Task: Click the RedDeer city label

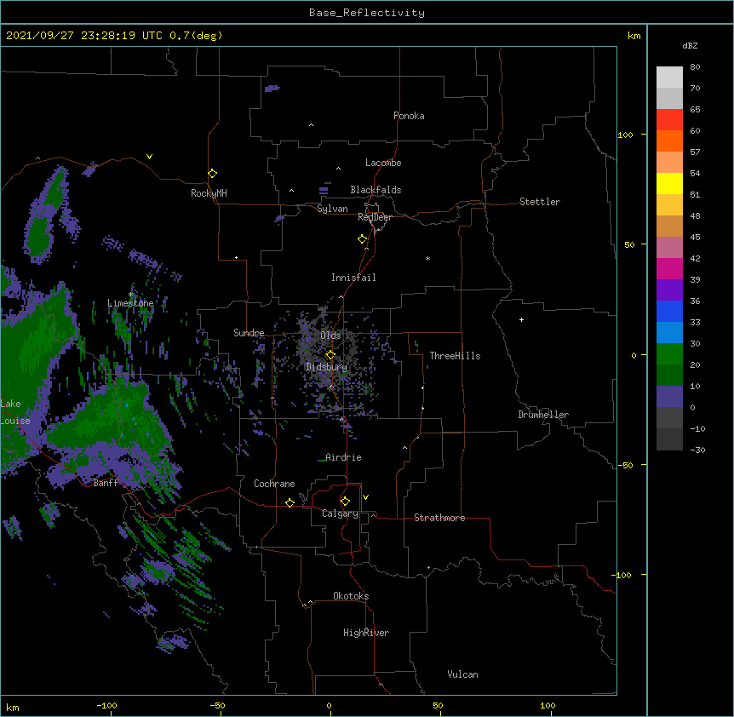Action: [x=375, y=217]
